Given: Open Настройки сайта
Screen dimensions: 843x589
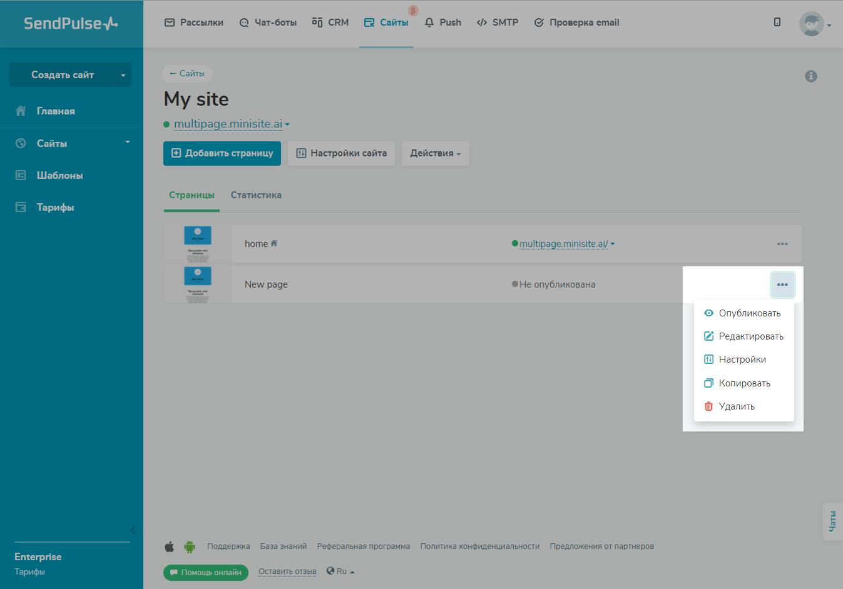Looking at the screenshot, I should (x=341, y=153).
